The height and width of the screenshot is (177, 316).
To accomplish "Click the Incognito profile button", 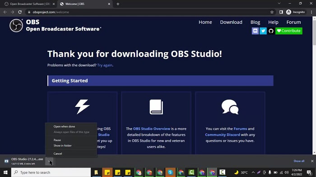I will click(296, 12).
